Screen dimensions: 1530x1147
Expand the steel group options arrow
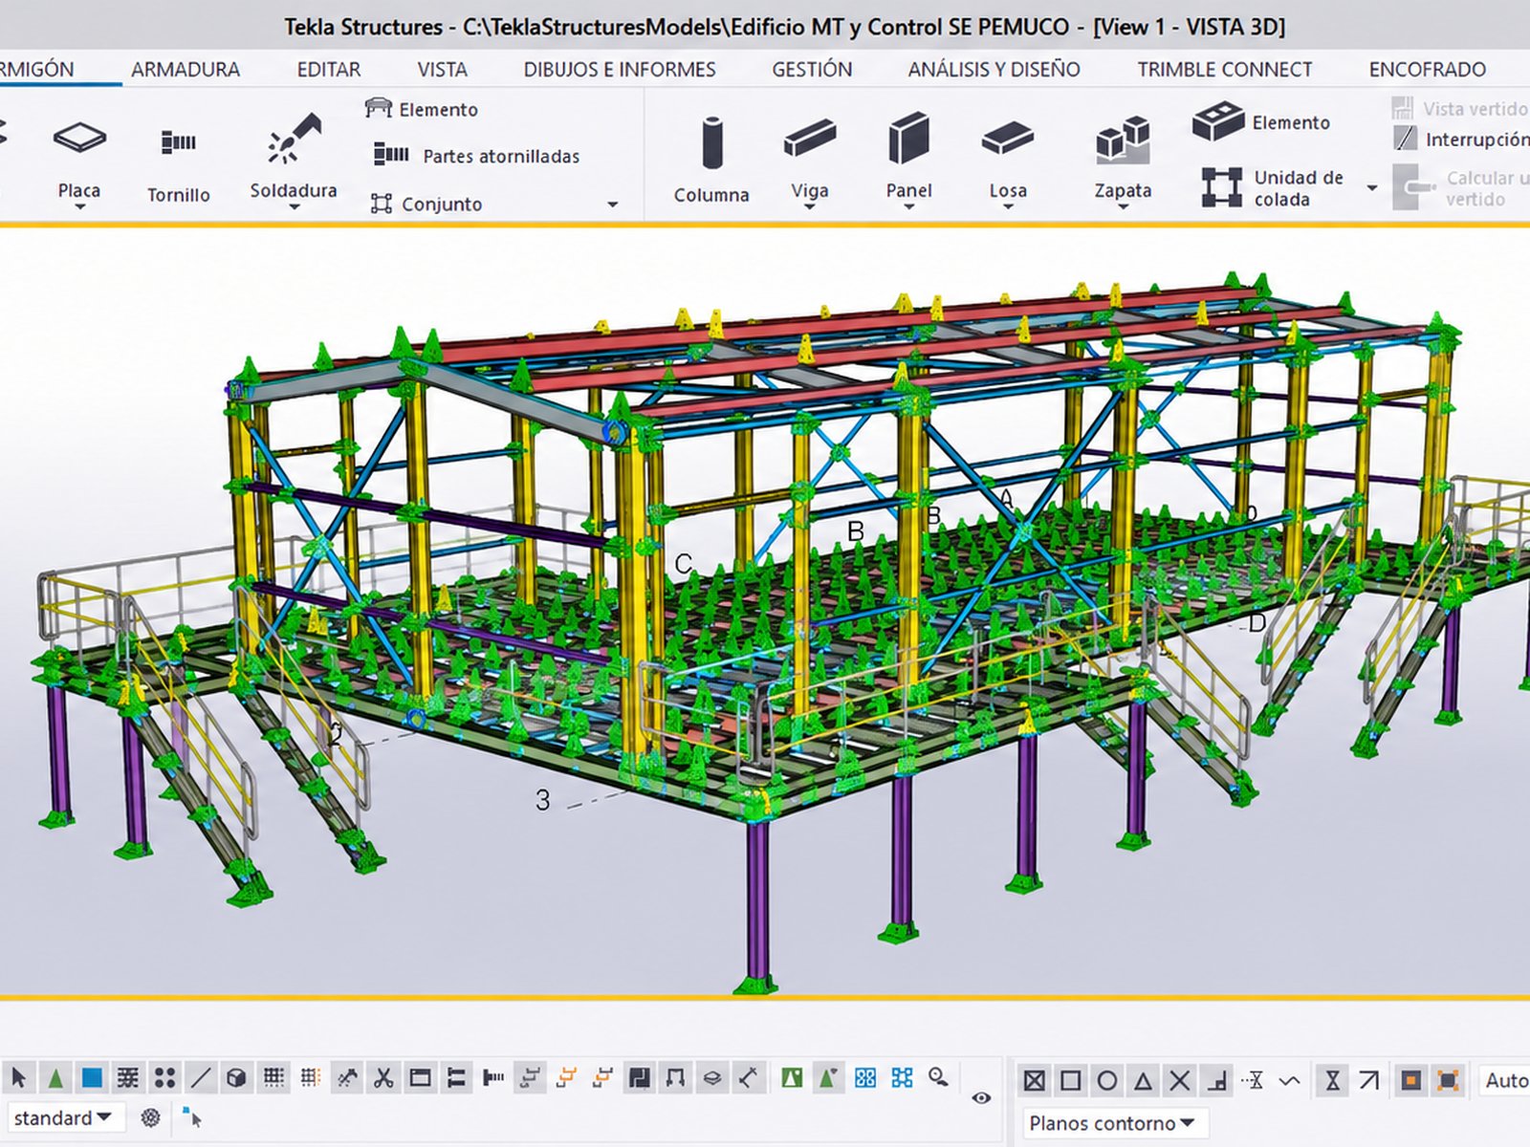(612, 205)
